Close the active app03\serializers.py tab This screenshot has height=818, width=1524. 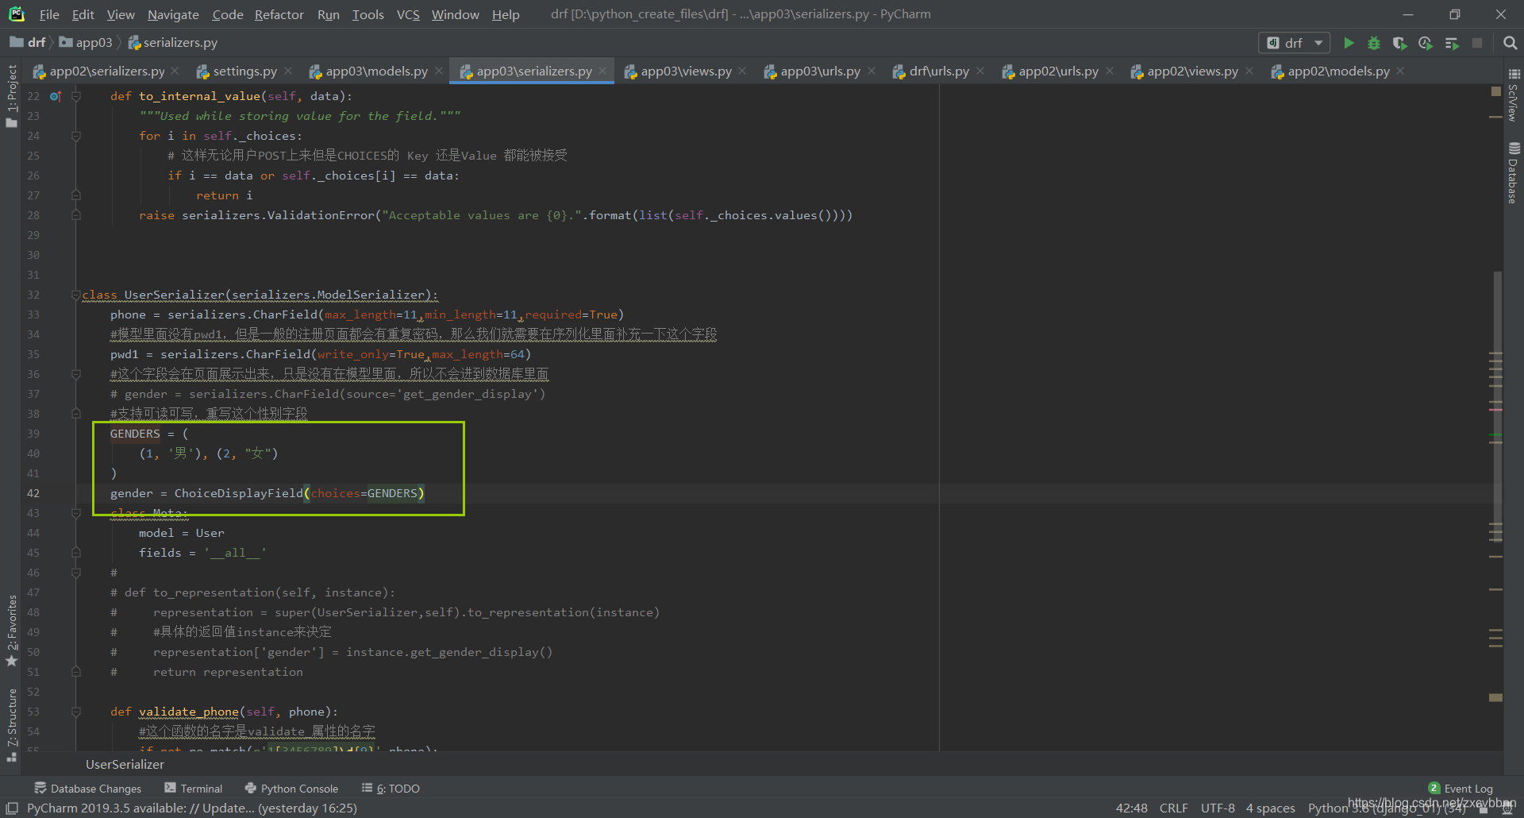coord(602,71)
